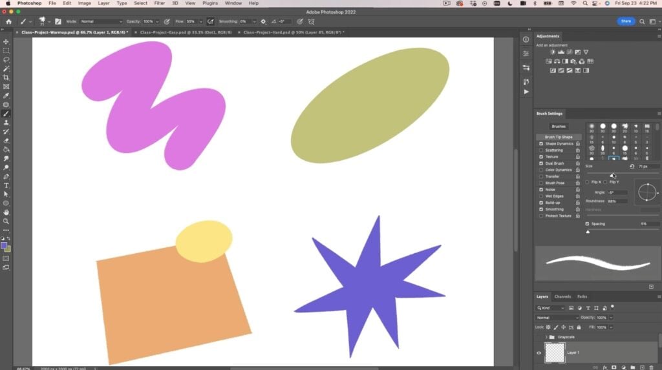This screenshot has width=662, height=370.
Task: Open the brush Mode dropdown
Action: point(100,21)
